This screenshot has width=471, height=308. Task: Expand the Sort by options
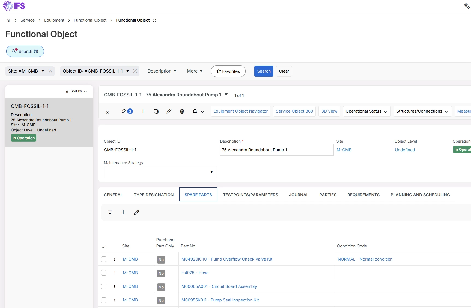coord(76,92)
